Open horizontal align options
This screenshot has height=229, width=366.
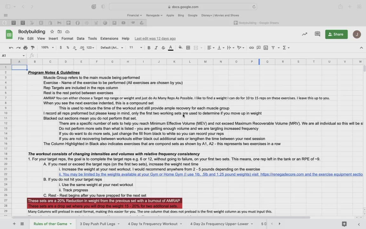point(211,48)
